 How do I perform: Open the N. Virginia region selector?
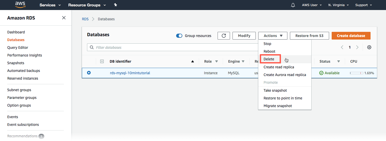point(338,5)
